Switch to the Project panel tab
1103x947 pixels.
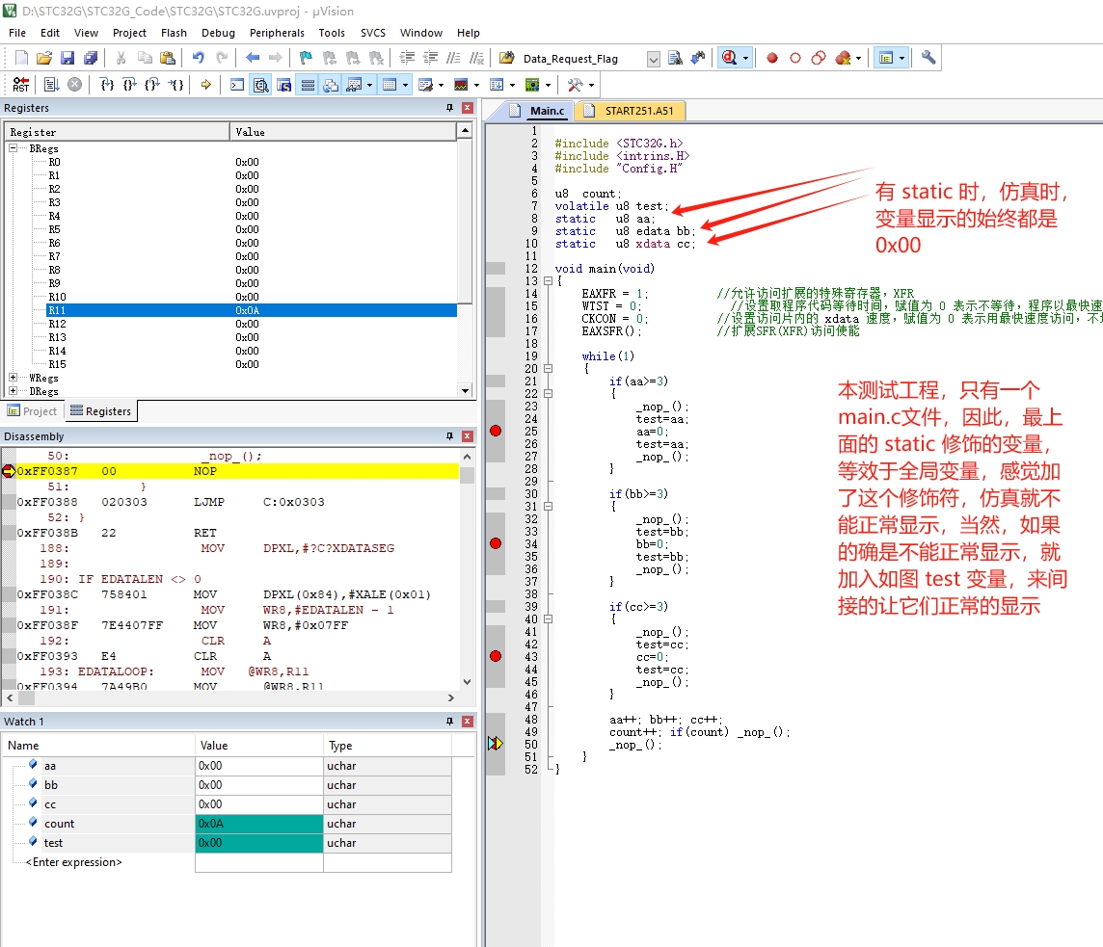(33, 411)
